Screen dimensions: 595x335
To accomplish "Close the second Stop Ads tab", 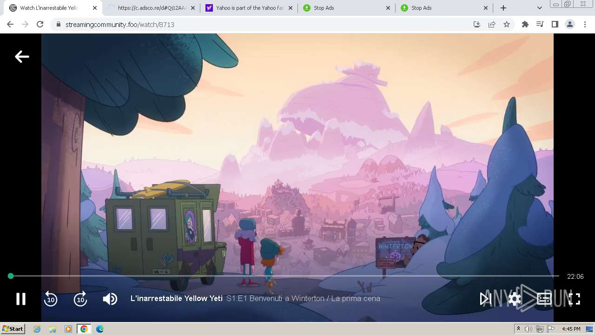I will 486,8.
